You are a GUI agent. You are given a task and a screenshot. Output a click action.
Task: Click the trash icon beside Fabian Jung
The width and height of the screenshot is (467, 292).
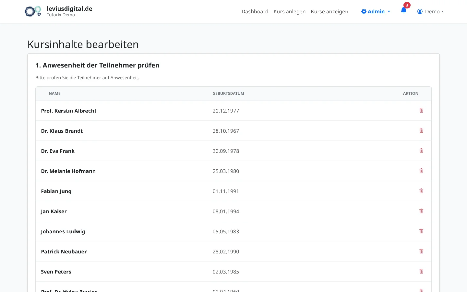click(x=421, y=191)
